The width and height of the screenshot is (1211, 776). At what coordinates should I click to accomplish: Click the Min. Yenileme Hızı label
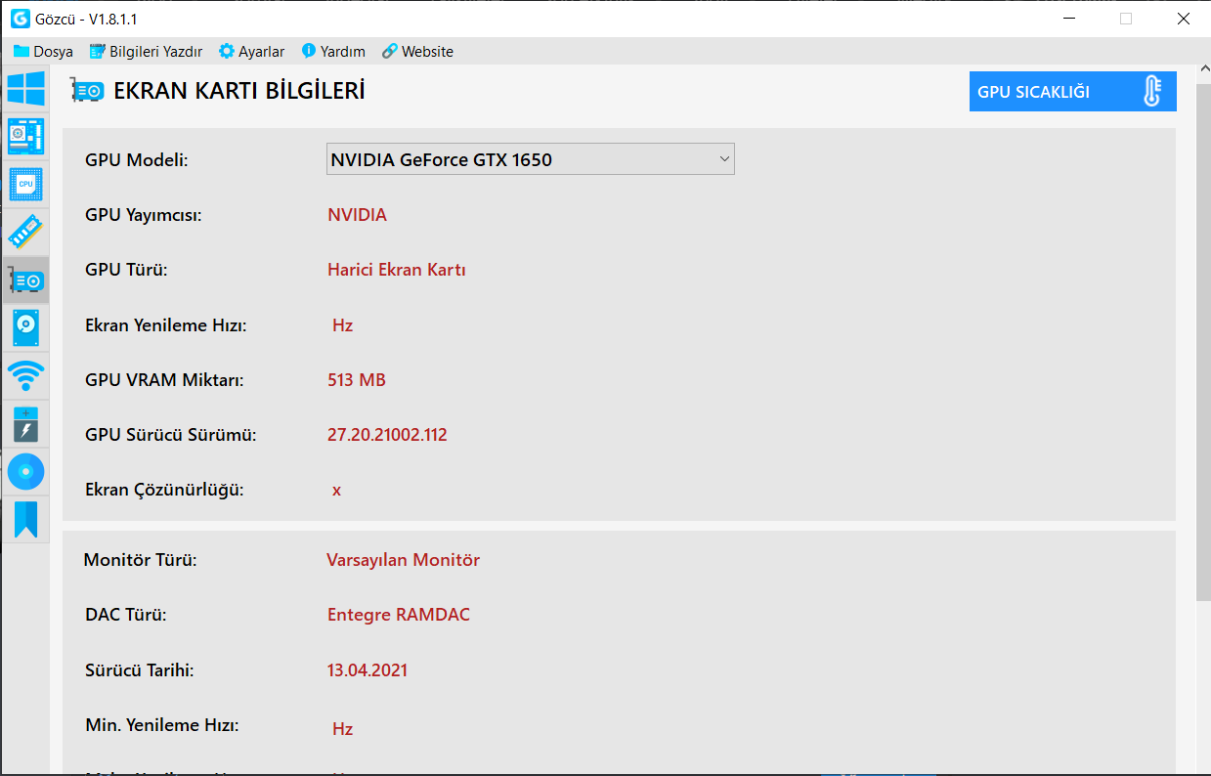162,725
